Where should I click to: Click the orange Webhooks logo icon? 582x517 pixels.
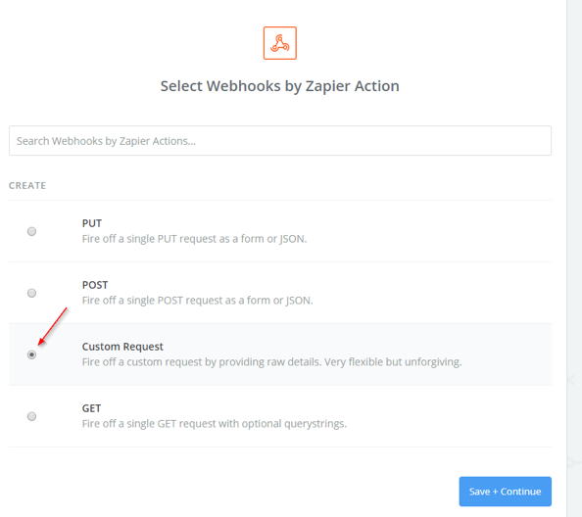pyautogui.click(x=280, y=43)
